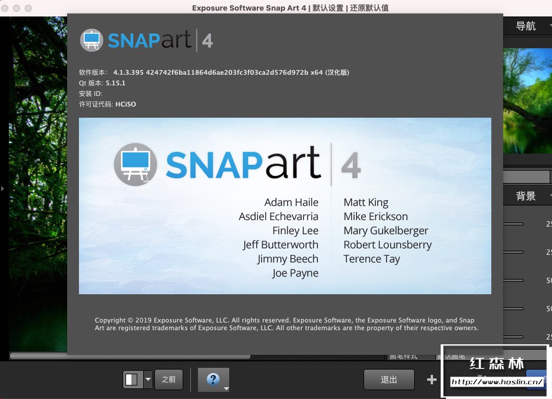
Task: Open the blue question mark help icon
Action: click(213, 379)
